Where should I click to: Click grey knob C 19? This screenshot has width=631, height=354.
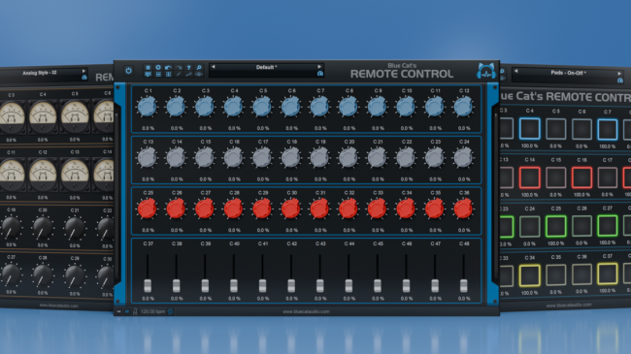coord(319,158)
